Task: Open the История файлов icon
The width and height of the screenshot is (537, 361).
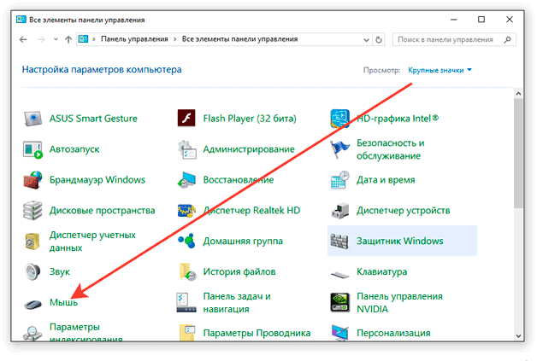Action: click(187, 271)
